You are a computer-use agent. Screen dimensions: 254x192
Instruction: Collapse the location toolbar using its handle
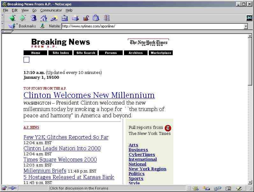click(3, 26)
